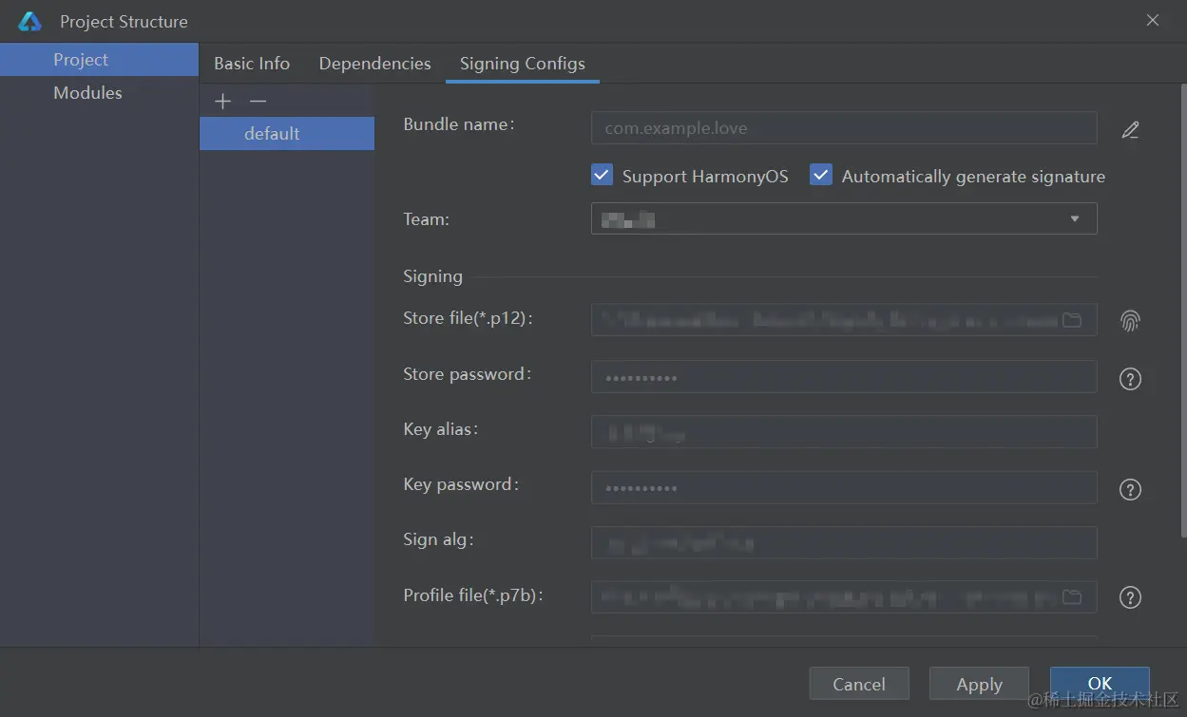Open help for Store password
This screenshot has width=1187, height=717.
pos(1130,379)
